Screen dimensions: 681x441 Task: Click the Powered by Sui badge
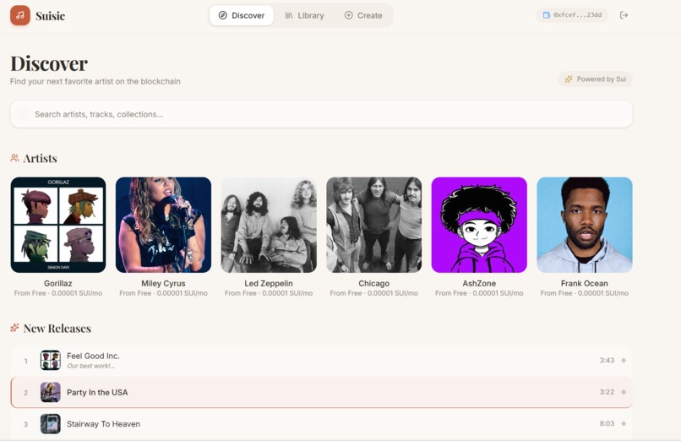(596, 79)
